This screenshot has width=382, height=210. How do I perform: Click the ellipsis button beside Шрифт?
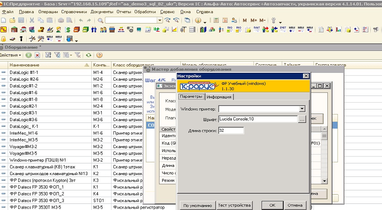302,119
